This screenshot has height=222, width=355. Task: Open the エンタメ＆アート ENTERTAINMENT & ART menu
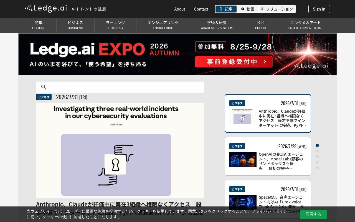306,25
